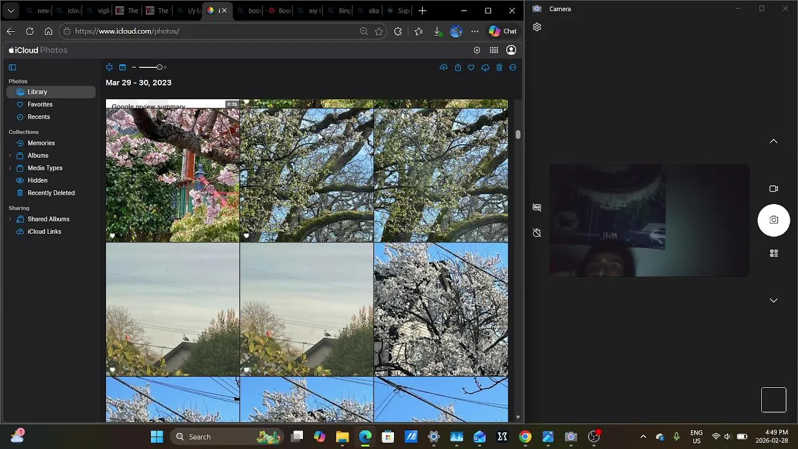Viewport: 798px width, 449px height.
Task: Switch to the 'my i' browser tab
Action: point(309,11)
